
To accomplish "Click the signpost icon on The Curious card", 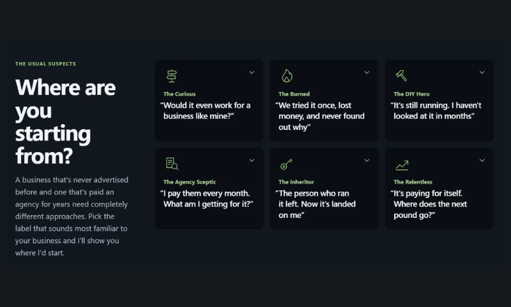I will pyautogui.click(x=171, y=76).
